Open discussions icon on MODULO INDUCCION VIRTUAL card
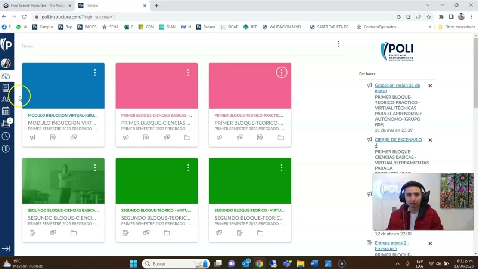 tap(74, 137)
